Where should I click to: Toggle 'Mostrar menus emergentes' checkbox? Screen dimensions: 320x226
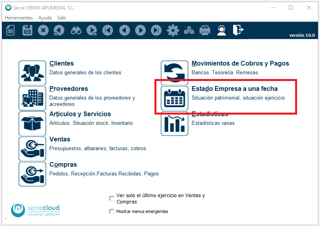click(112, 211)
